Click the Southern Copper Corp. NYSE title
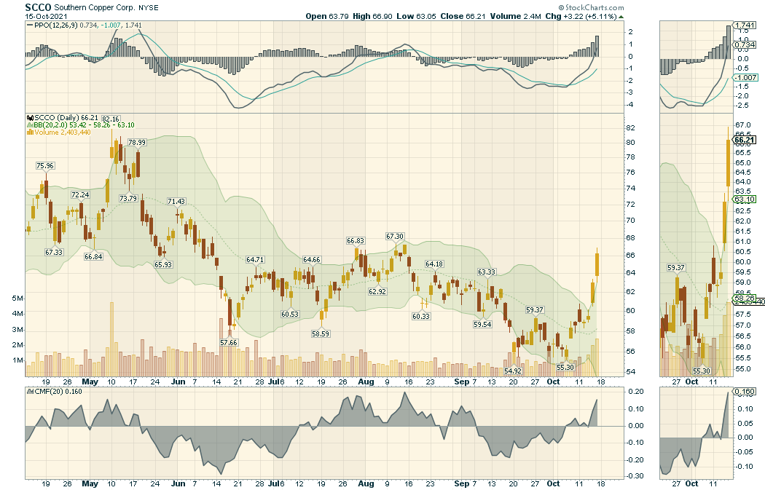765x490 pixels. point(108,7)
